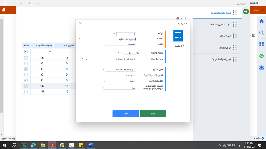
Task: Click the notification bell icon
Action: (x=4, y=10)
